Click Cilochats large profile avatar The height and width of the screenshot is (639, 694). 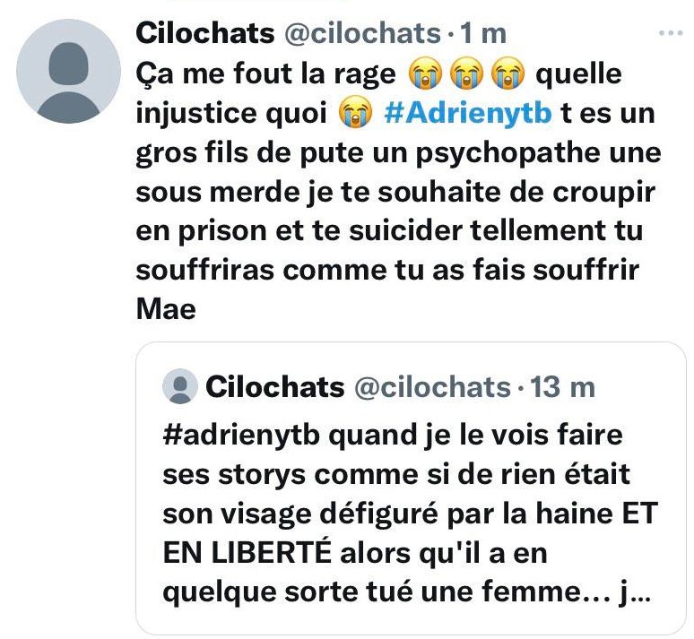pos(69,71)
